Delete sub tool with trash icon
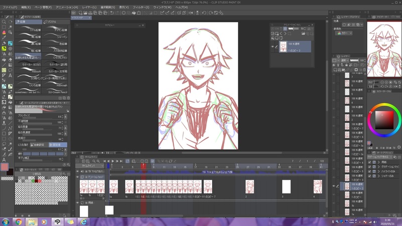The height and width of the screenshot is (226, 402). (67, 97)
